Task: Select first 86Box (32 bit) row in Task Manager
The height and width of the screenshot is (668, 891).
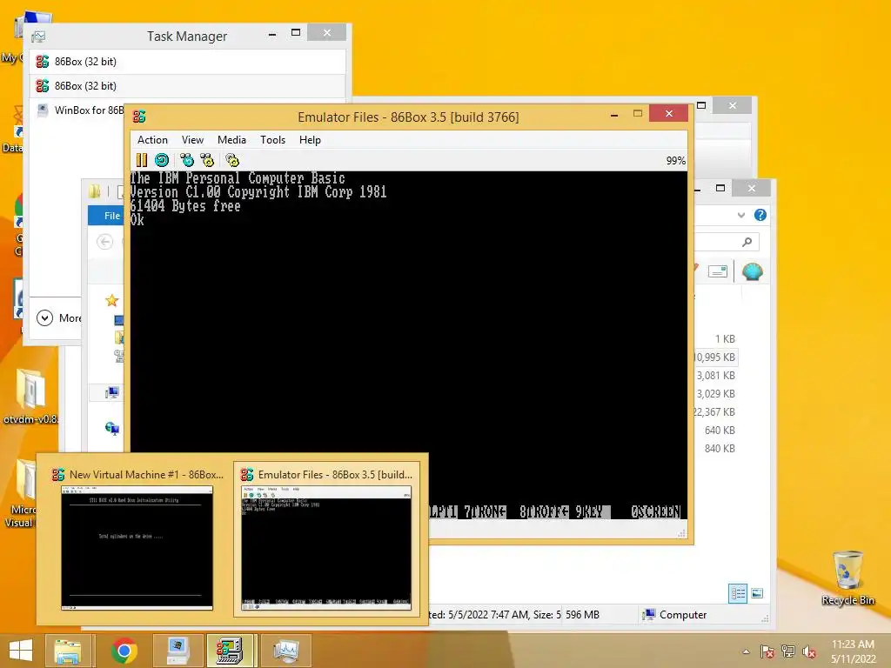Action: pos(188,62)
